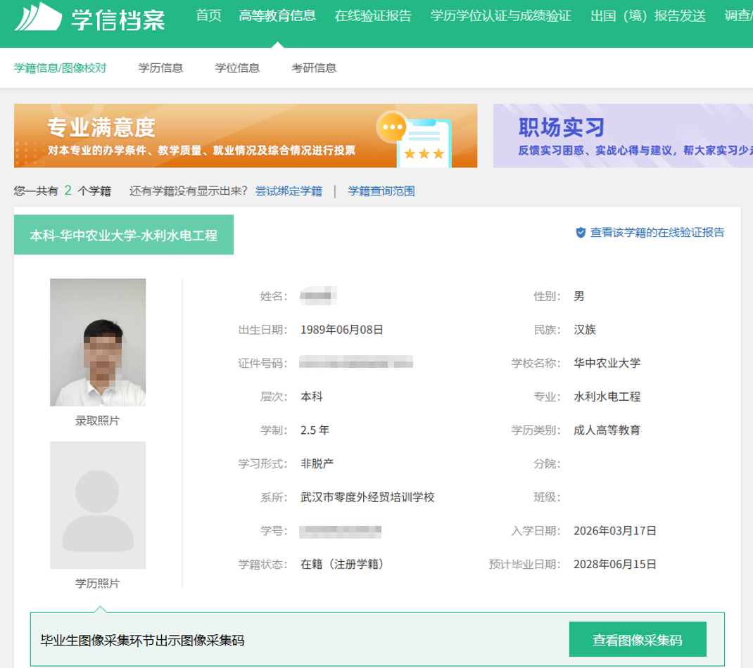Select 出国（境）报告发送 in navigation
The width and height of the screenshot is (753, 668).
click(648, 16)
